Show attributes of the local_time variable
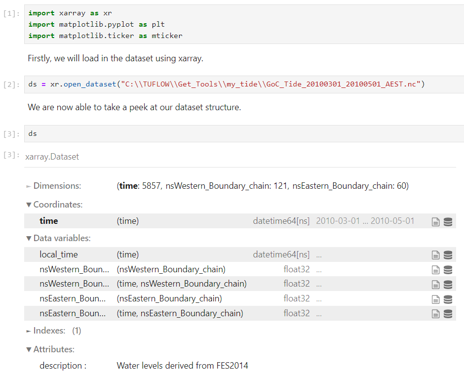Screen dimensions: 464x378 coord(436,254)
